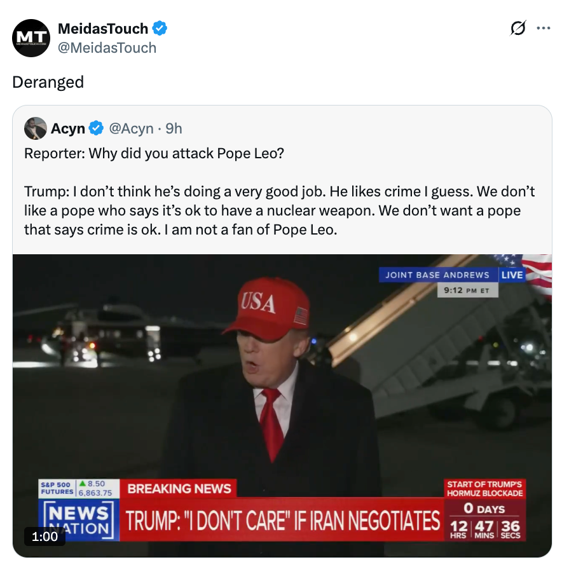Select the "Deranged" post text
The width and height of the screenshot is (562, 567).
(x=48, y=82)
